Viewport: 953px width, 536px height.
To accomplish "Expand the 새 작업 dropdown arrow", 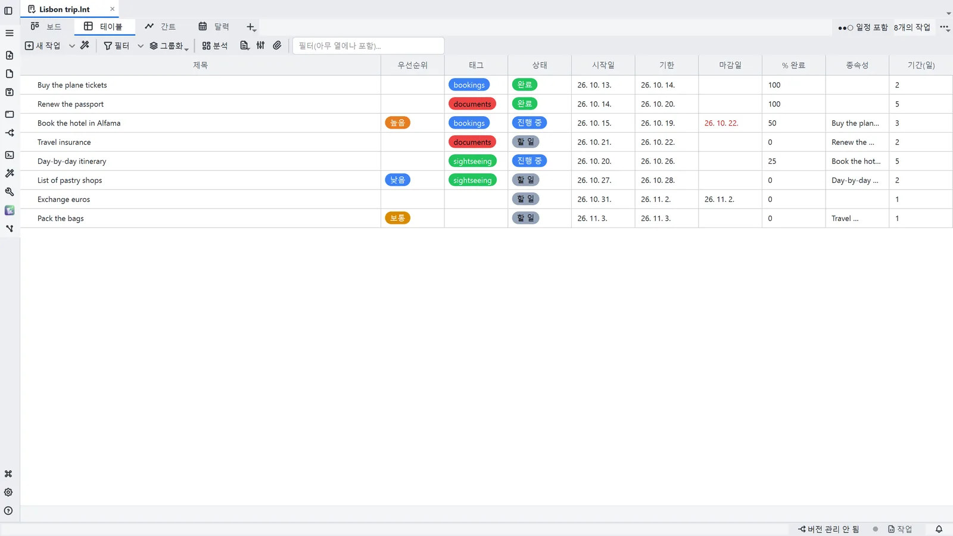I will tap(71, 46).
